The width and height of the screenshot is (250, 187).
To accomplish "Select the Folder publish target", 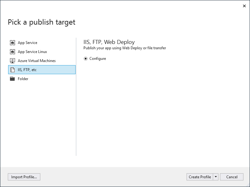I will (42, 79).
